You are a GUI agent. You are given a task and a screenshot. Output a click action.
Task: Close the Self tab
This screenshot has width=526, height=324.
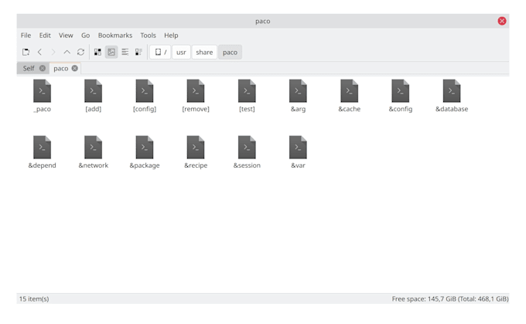click(43, 68)
